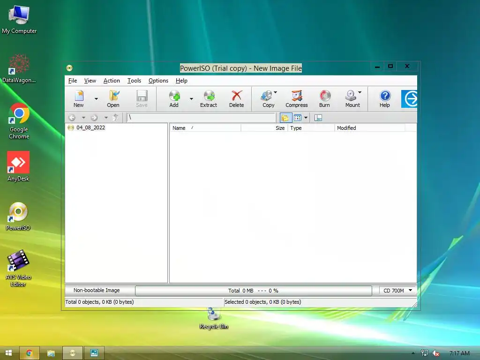This screenshot has height=360, width=480.
Task: Click the Mount toolbar icon
Action: [352, 98]
